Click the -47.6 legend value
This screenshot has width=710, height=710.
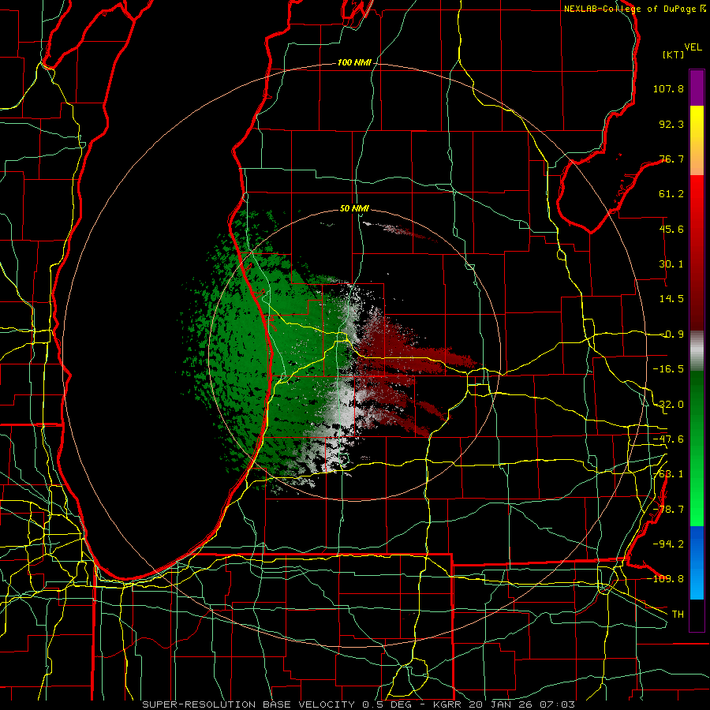pos(668,439)
